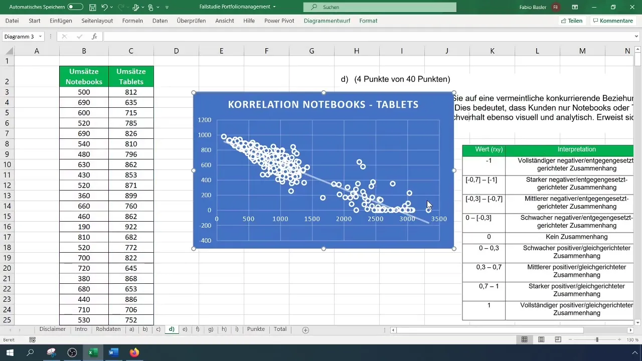The height and width of the screenshot is (361, 642).
Task: Open the Datei menu
Action: coord(12,21)
